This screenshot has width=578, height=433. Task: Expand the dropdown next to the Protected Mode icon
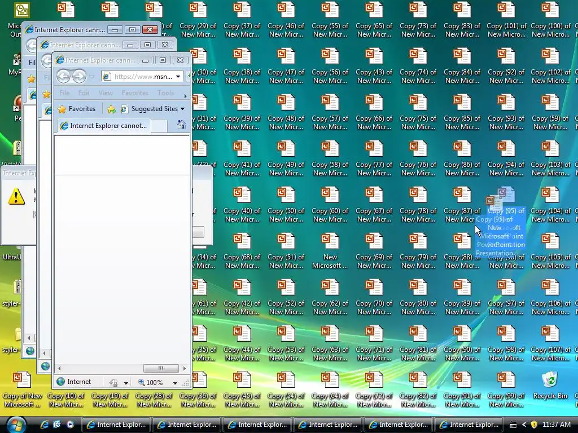coord(126,383)
